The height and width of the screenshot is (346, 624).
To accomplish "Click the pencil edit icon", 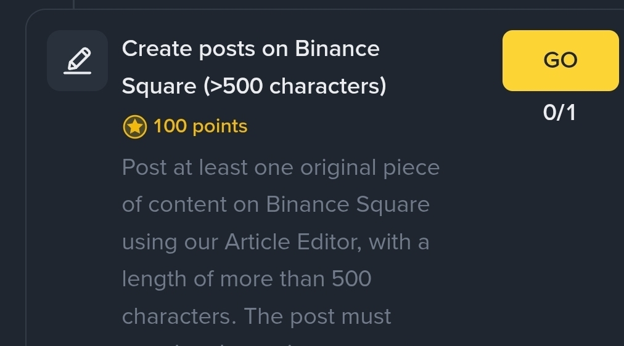I will click(x=78, y=61).
